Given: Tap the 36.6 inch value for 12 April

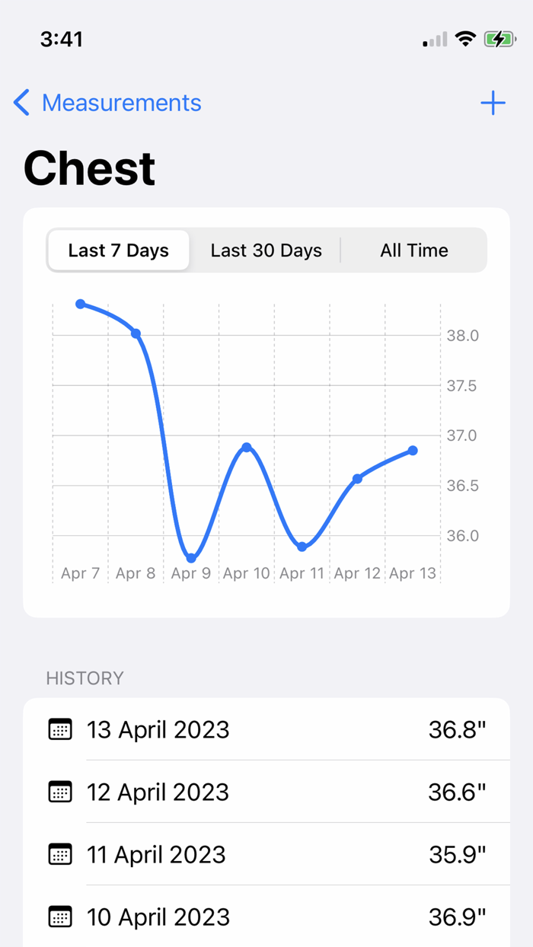Looking at the screenshot, I should (455, 792).
